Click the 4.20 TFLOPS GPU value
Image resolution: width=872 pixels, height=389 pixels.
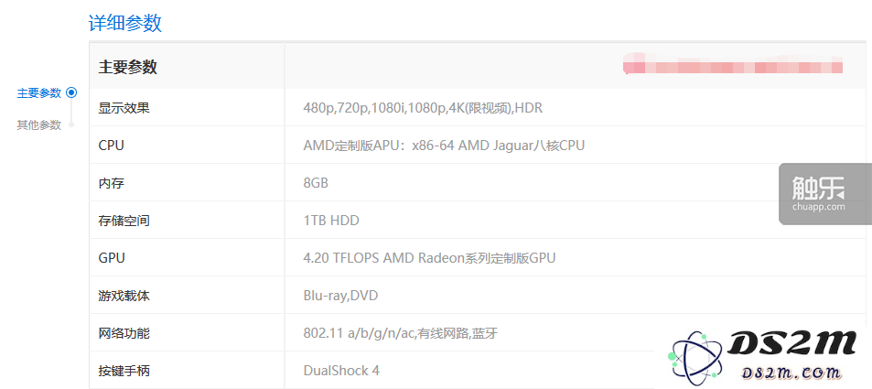(x=429, y=258)
